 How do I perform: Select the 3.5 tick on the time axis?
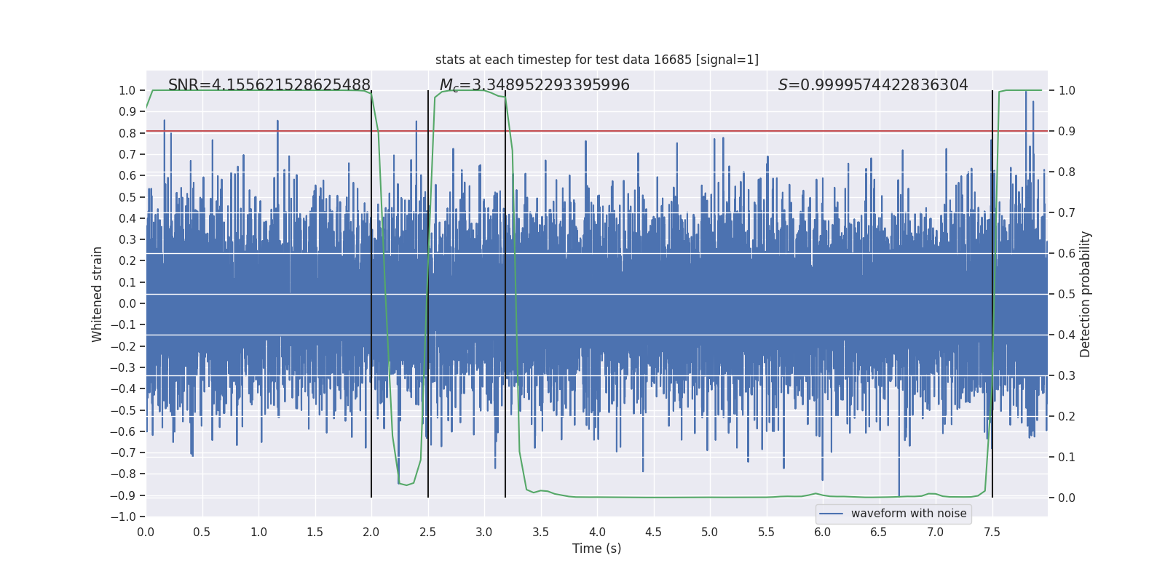pyautogui.click(x=540, y=532)
